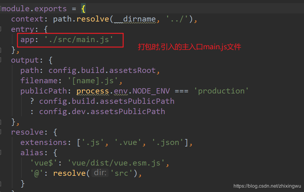304x192 pixels.
Task: Click the 'filename' property key
Action: [39, 81]
